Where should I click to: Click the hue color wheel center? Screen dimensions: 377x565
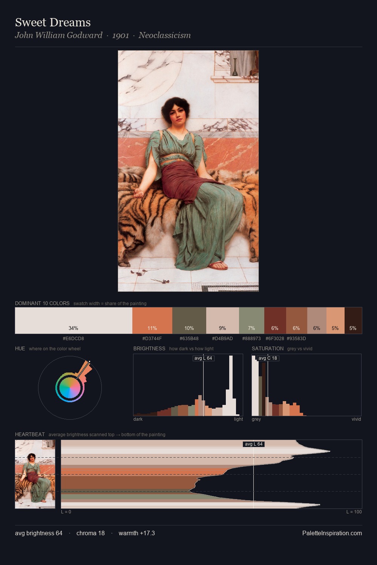click(70, 388)
